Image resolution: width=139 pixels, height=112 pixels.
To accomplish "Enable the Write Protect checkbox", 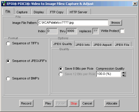I will point(122,31).
